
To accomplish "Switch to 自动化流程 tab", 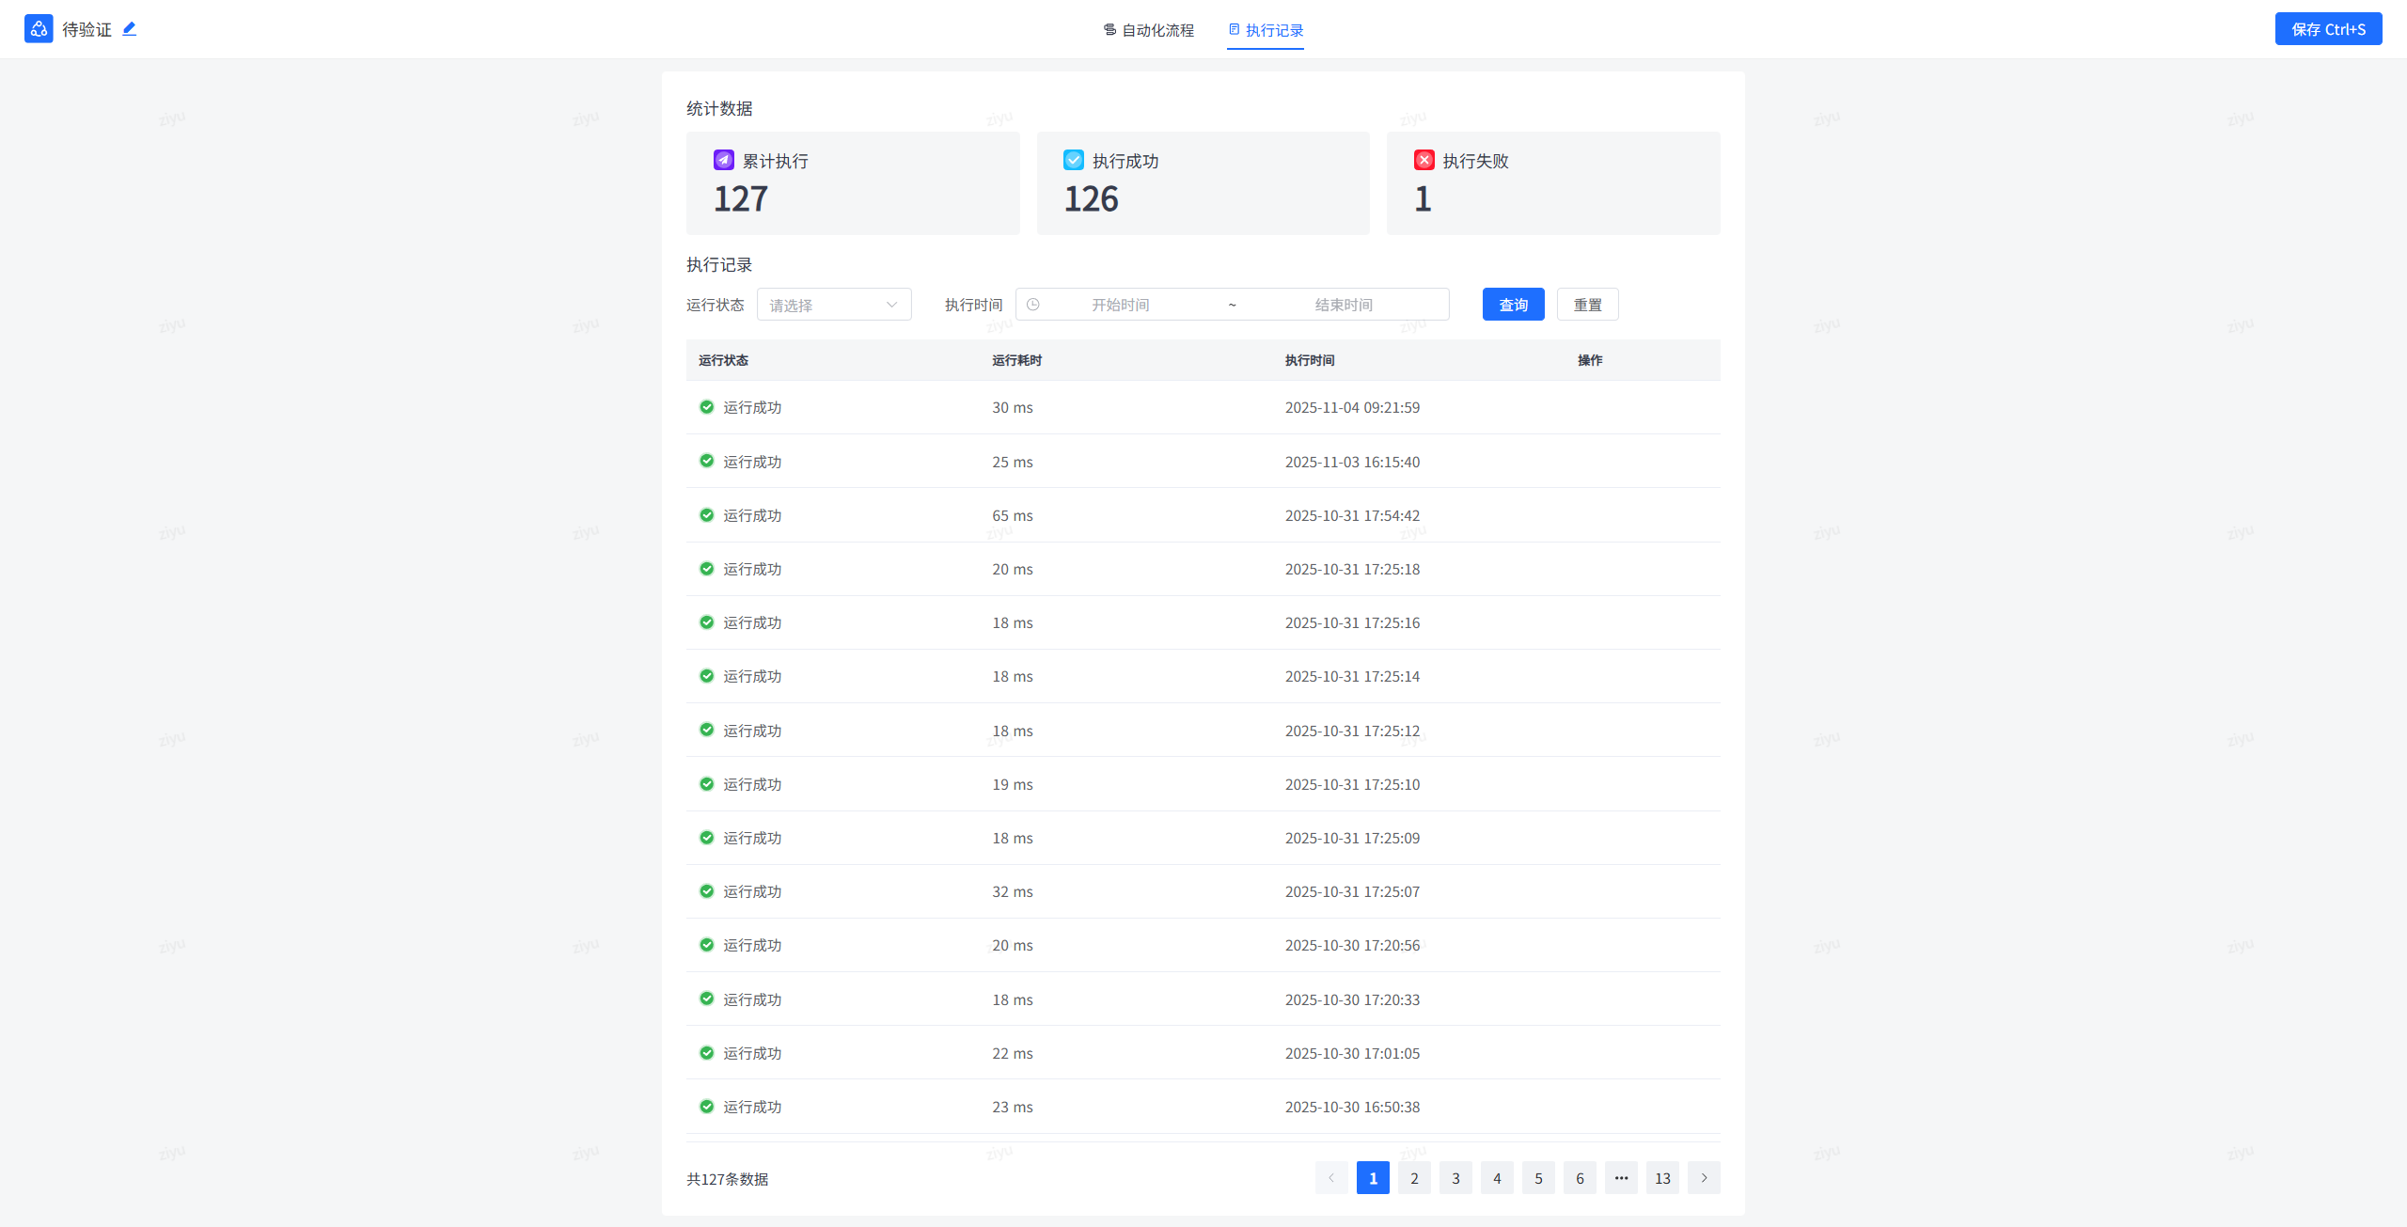I will [x=1148, y=30].
